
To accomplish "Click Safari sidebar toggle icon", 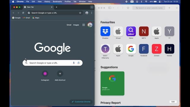I will [x=110, y=8].
